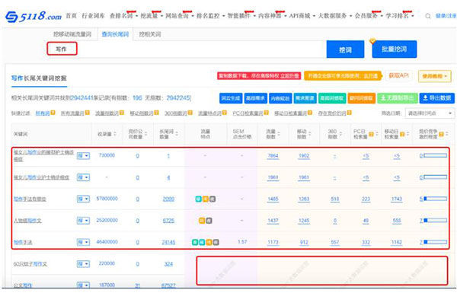Click the orange enterprise trial banner

pos(343,76)
